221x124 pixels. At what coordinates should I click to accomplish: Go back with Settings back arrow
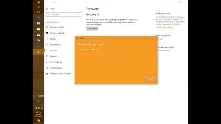pyautogui.click(x=47, y=2)
